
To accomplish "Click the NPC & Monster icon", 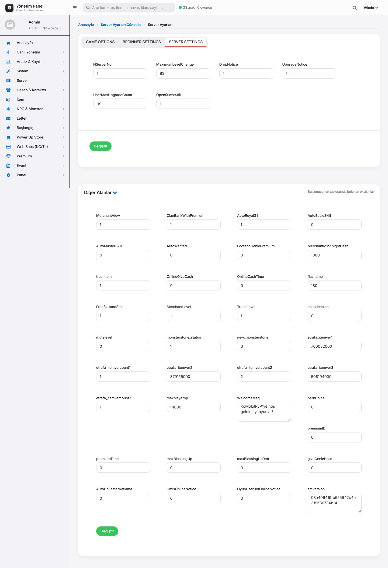I will [8, 109].
